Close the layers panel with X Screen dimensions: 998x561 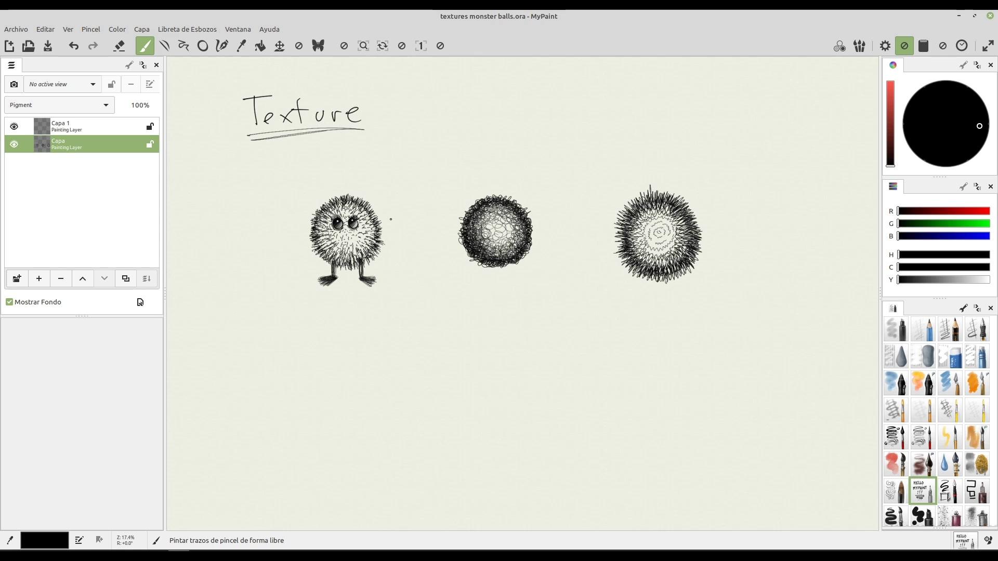point(156,65)
